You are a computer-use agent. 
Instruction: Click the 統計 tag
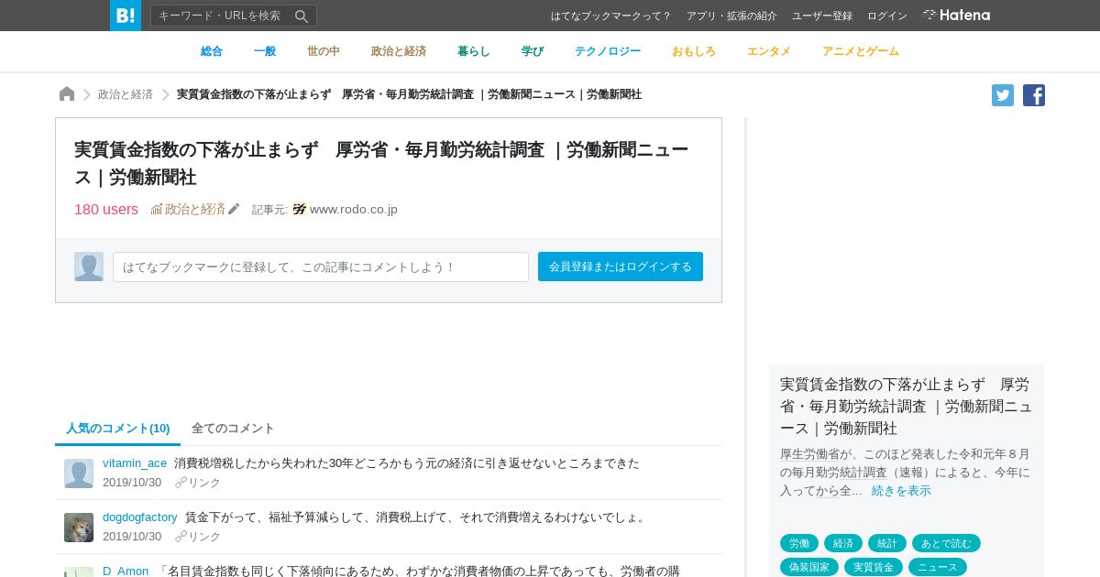887,543
